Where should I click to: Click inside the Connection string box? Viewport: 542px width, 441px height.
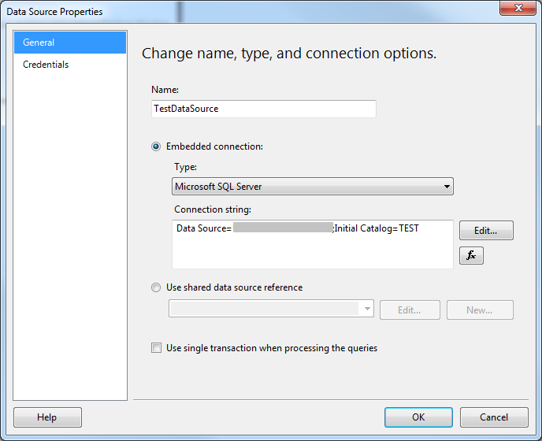[312, 252]
